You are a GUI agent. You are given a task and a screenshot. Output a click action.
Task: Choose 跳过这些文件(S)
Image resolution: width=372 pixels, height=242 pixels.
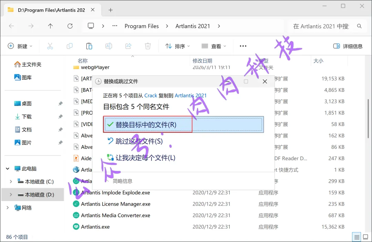pyautogui.click(x=135, y=141)
